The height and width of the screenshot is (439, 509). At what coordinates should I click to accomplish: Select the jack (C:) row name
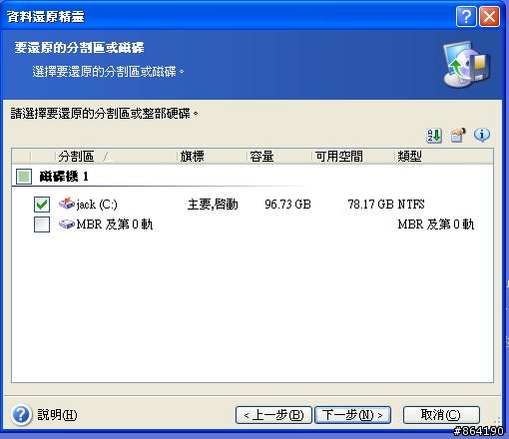click(97, 205)
